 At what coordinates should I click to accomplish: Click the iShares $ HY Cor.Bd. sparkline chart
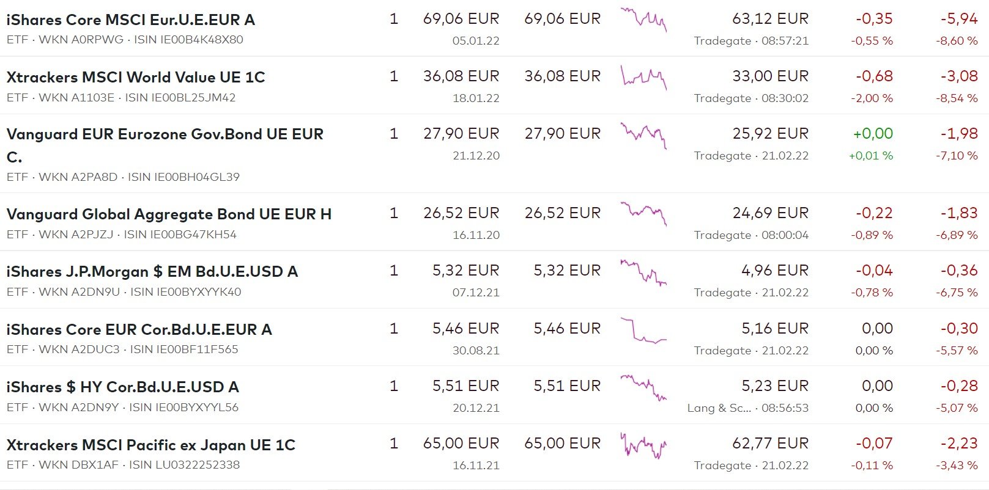pos(643,387)
